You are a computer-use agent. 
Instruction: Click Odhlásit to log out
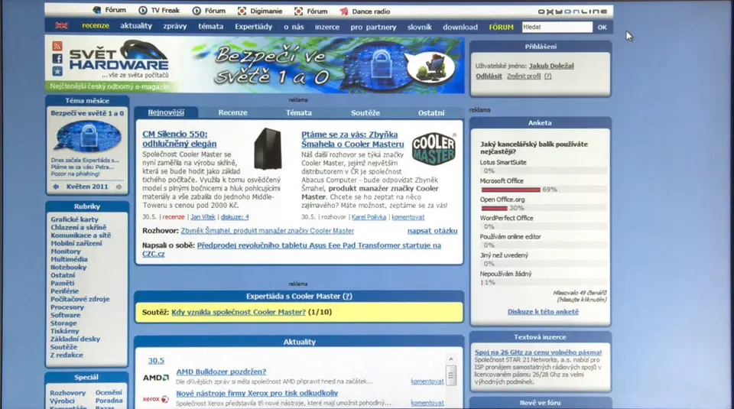tap(489, 76)
